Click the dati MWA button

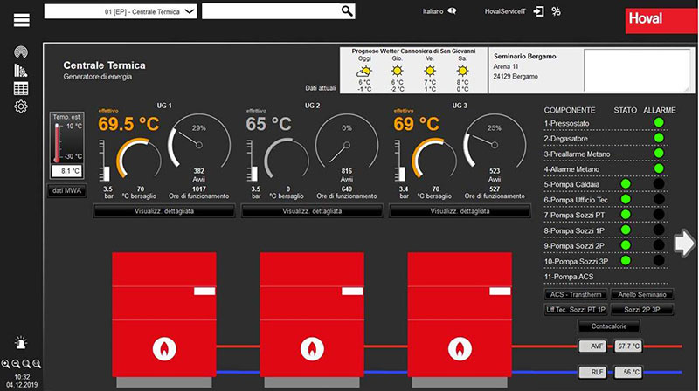point(66,190)
